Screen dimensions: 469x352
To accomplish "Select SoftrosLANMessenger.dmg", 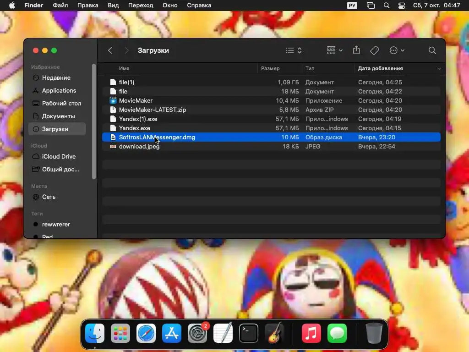I will point(271,137).
